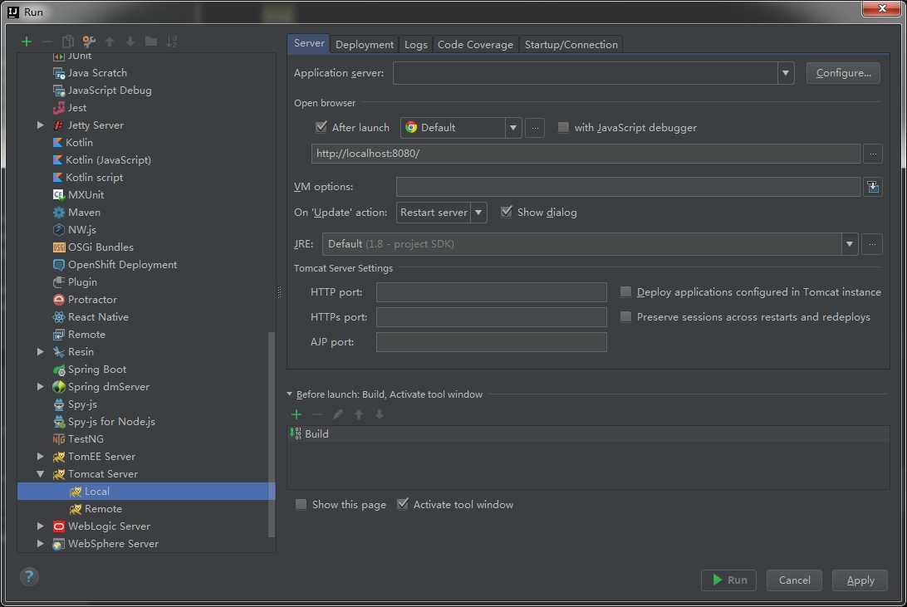Expand TomEE Server tree node
This screenshot has width=907, height=607.
pyautogui.click(x=40, y=456)
